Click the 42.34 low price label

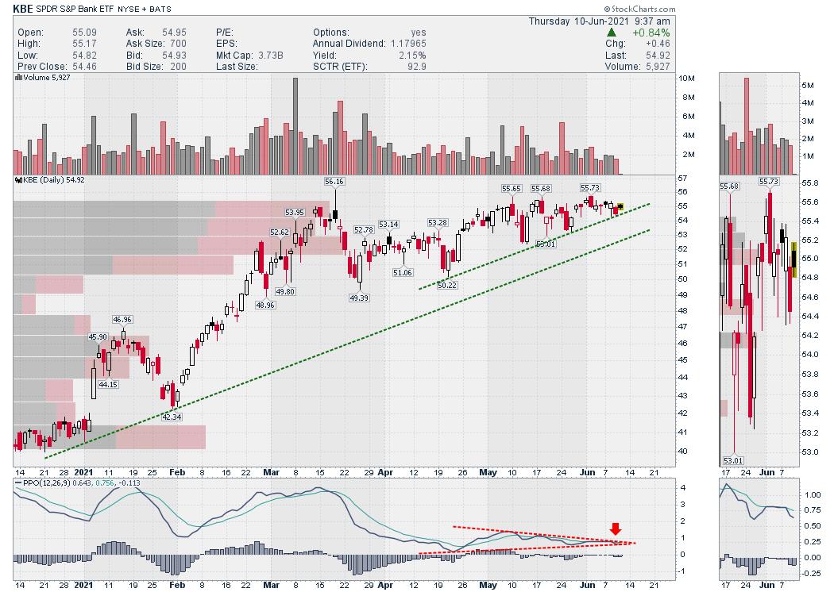click(x=172, y=417)
